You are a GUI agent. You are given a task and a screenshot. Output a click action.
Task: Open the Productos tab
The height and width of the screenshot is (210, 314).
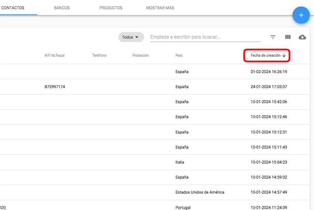(x=111, y=8)
